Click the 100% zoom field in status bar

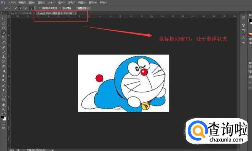pyautogui.click(x=12, y=150)
